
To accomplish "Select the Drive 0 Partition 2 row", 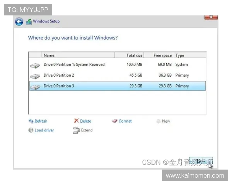I will (x=59, y=76).
